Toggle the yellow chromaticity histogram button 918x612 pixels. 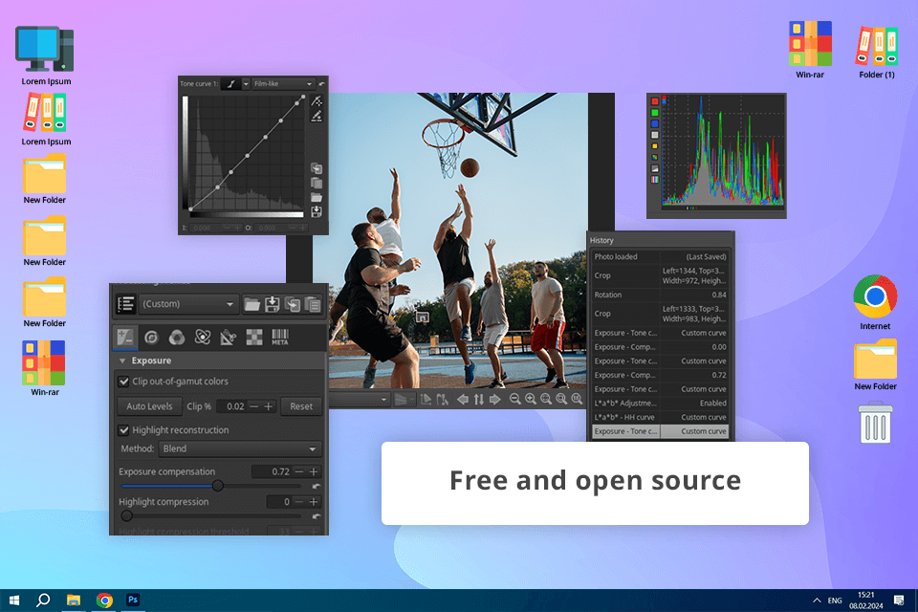coord(654,145)
